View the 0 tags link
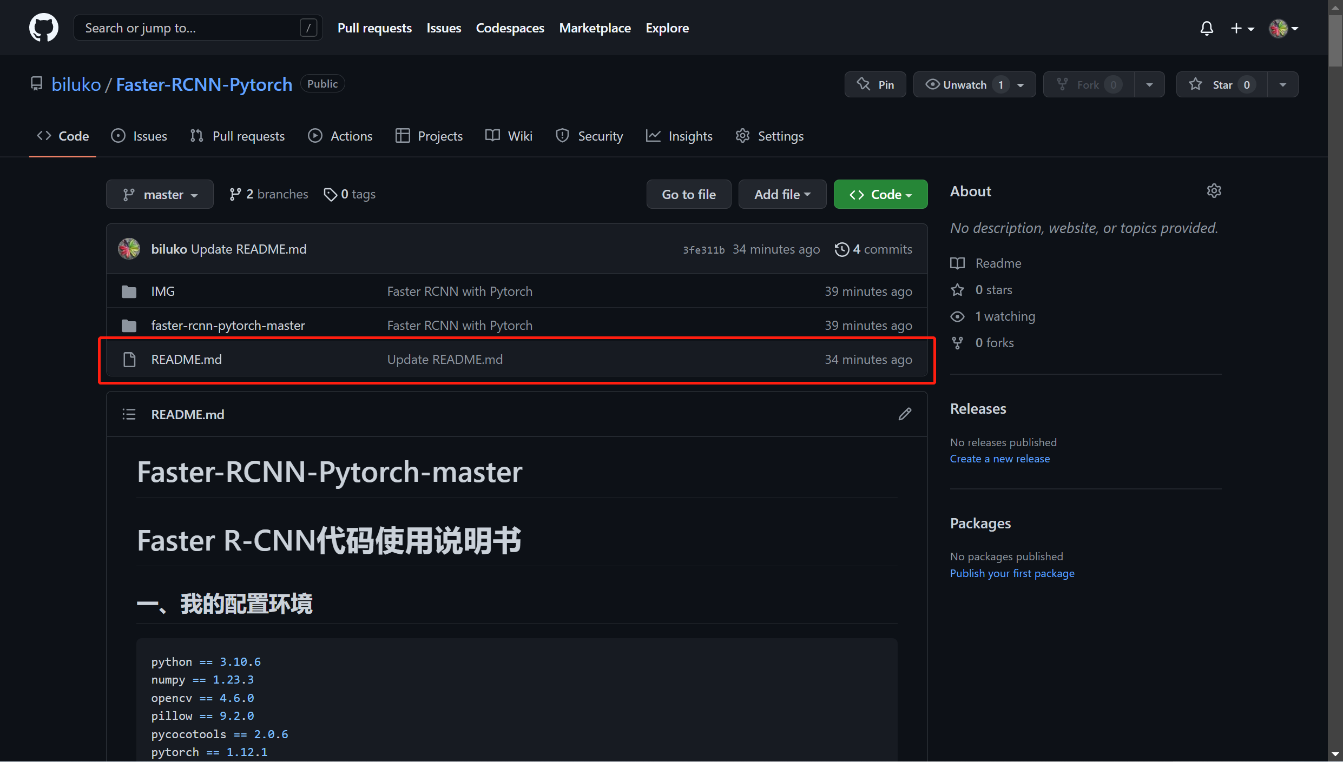Image resolution: width=1343 pixels, height=762 pixels. pyautogui.click(x=350, y=194)
